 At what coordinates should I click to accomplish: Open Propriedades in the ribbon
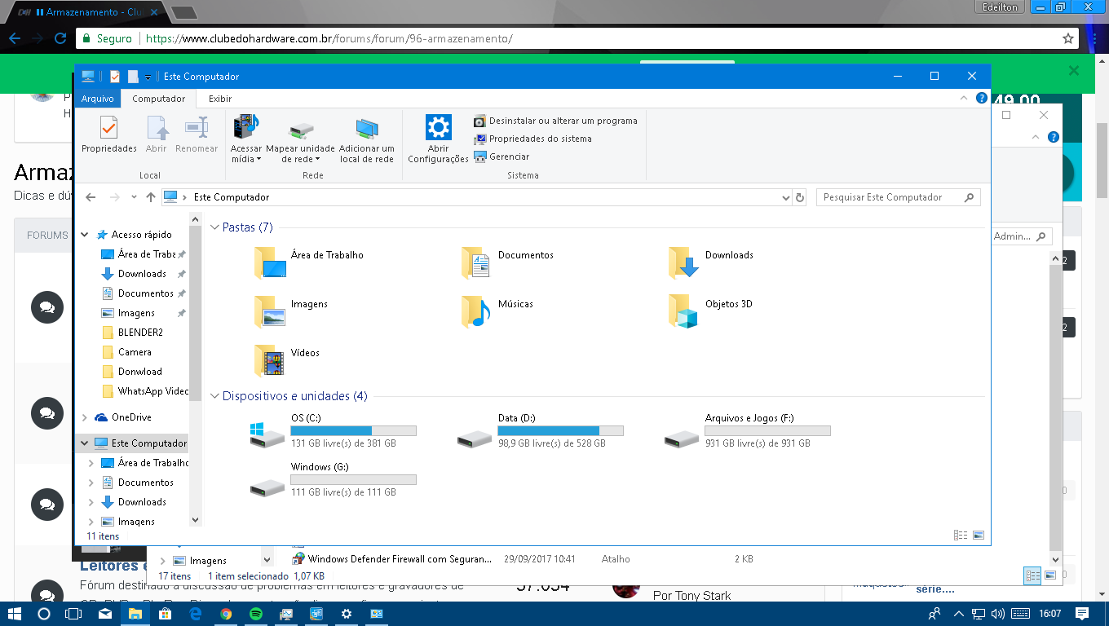(x=109, y=134)
